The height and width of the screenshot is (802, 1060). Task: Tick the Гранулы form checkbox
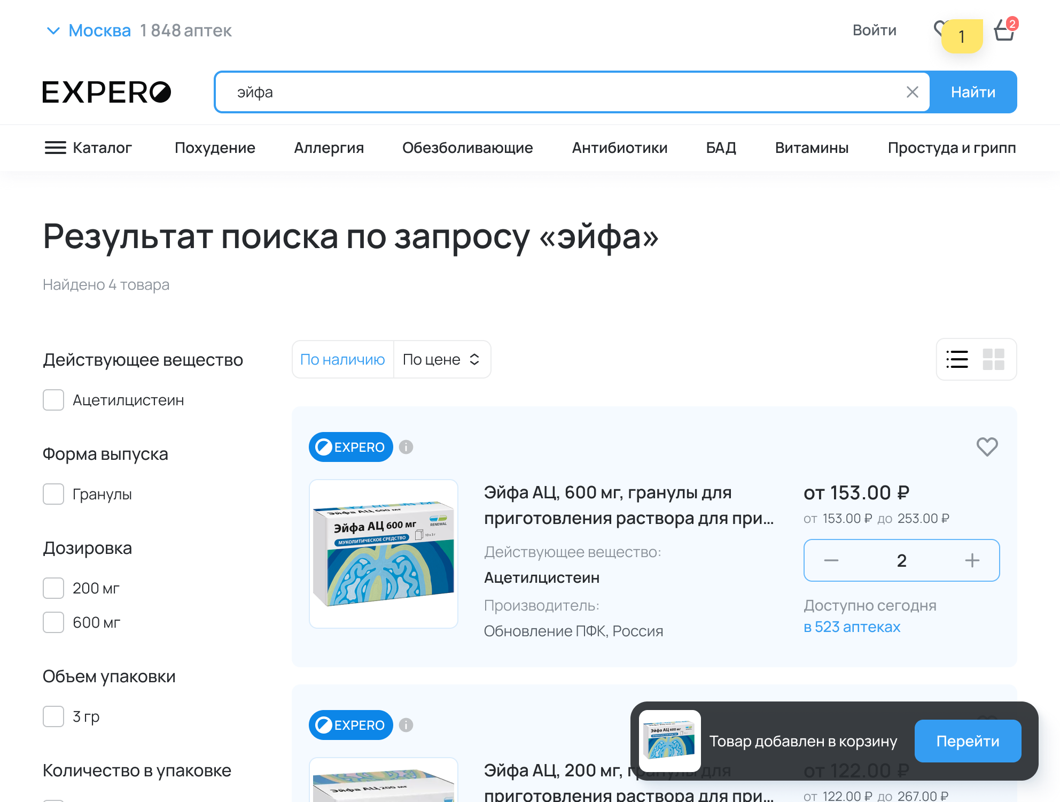[53, 494]
